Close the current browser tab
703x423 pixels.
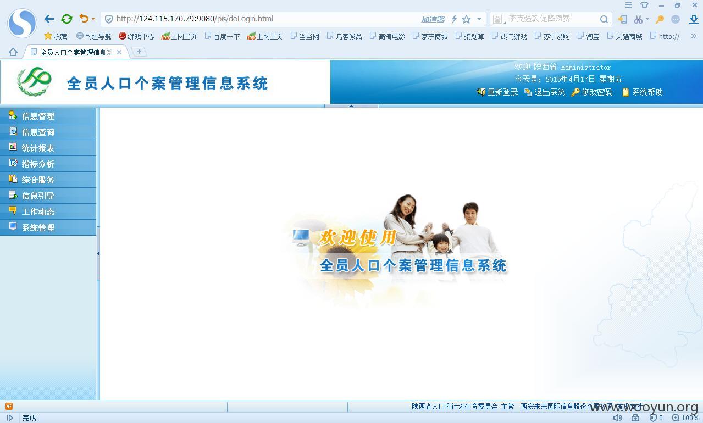point(119,52)
